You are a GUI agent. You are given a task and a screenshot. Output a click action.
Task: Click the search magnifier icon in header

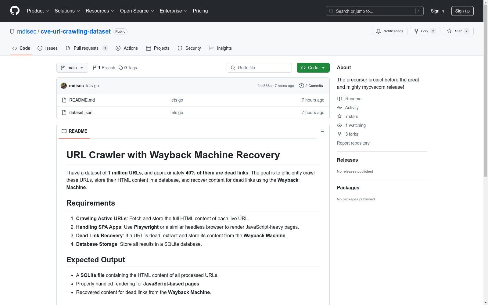331,11
